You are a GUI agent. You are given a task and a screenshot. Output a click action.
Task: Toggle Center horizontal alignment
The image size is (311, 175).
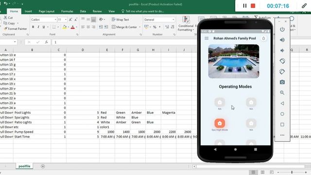coord(88,27)
